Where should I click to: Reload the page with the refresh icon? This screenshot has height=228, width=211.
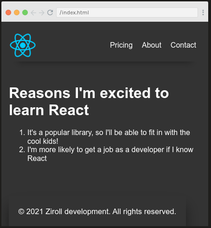[50, 12]
